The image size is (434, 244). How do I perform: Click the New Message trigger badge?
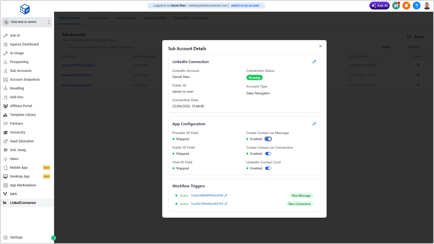click(301, 196)
